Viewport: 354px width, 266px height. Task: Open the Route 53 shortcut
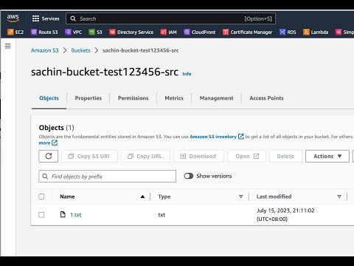coord(44,32)
